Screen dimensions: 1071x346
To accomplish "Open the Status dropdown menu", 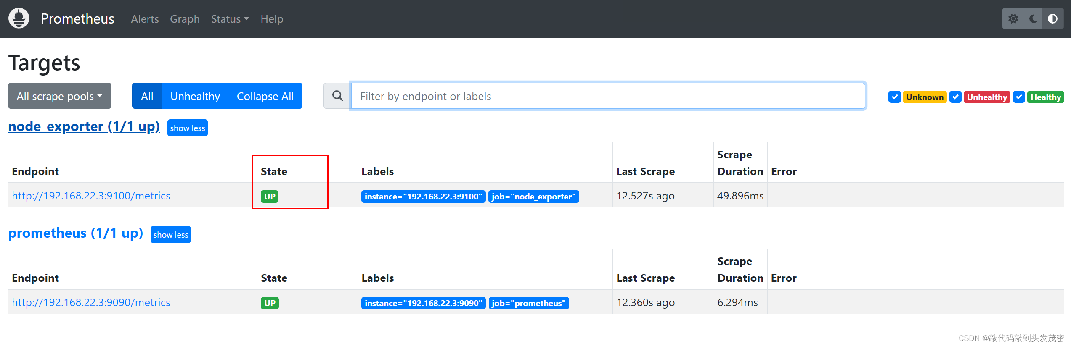I will (230, 19).
